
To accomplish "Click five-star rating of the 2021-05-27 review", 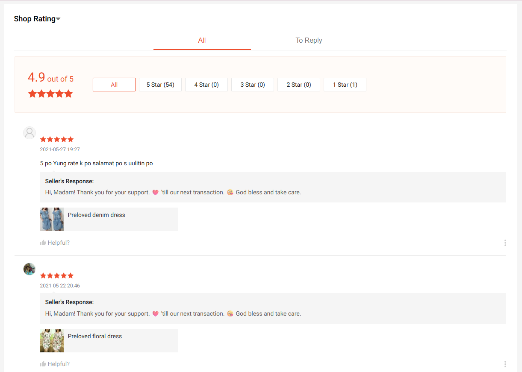I will pos(57,140).
